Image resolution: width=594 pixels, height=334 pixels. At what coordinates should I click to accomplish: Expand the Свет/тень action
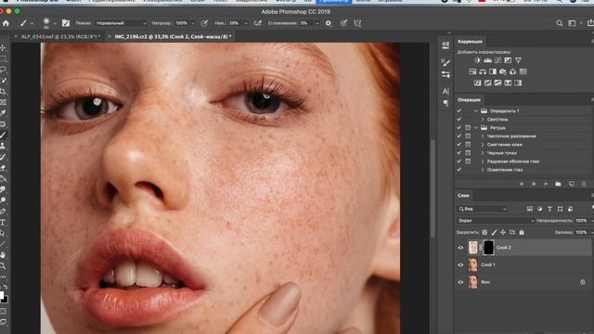coord(483,120)
